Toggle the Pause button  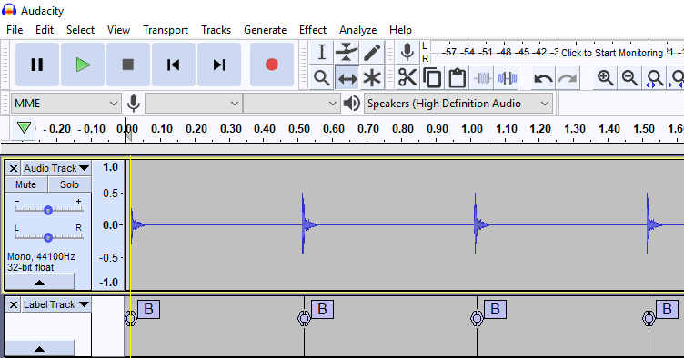[37, 65]
